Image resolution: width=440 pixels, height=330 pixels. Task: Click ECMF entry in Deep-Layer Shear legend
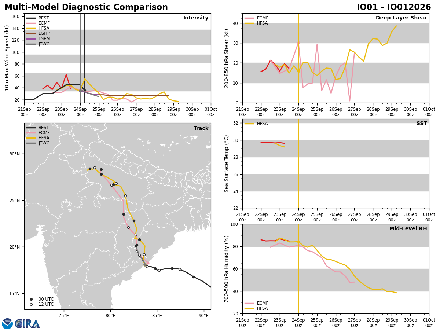point(256,18)
